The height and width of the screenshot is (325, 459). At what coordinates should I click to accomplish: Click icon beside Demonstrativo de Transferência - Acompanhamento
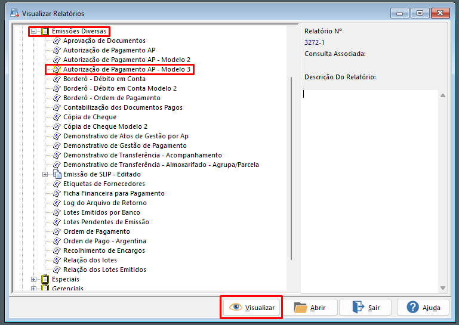[57, 155]
